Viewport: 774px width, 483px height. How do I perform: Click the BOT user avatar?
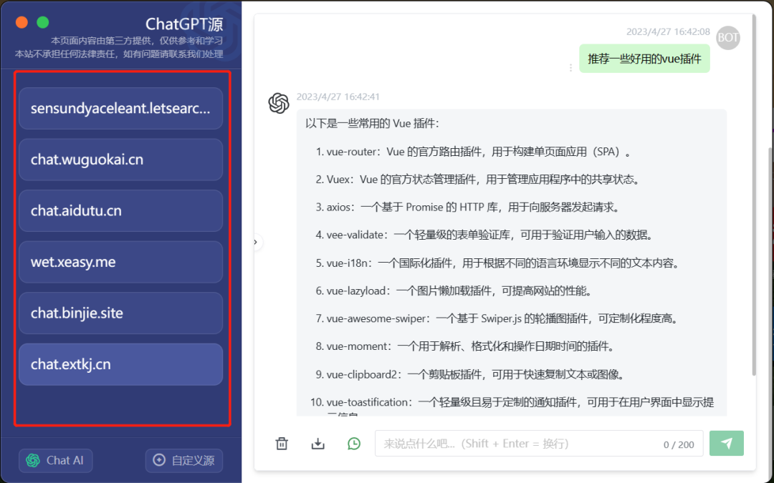(x=728, y=37)
